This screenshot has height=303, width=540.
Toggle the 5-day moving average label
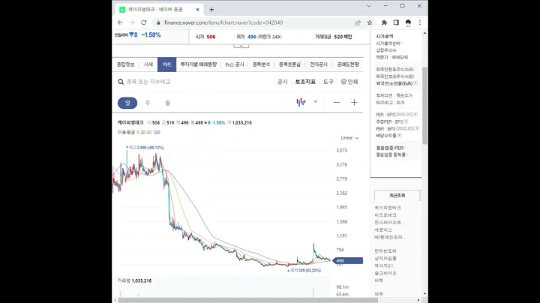[138, 132]
